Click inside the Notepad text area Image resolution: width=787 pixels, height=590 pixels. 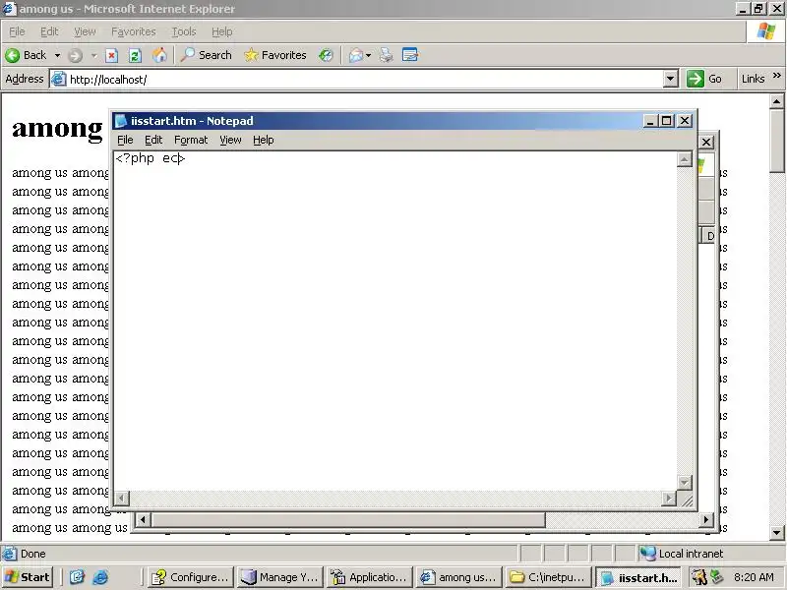point(395,322)
